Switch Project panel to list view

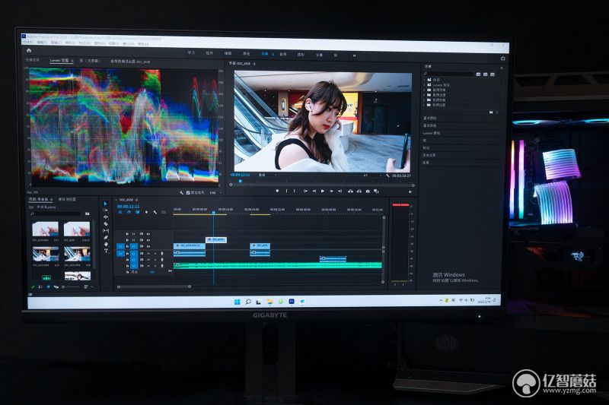point(40,287)
